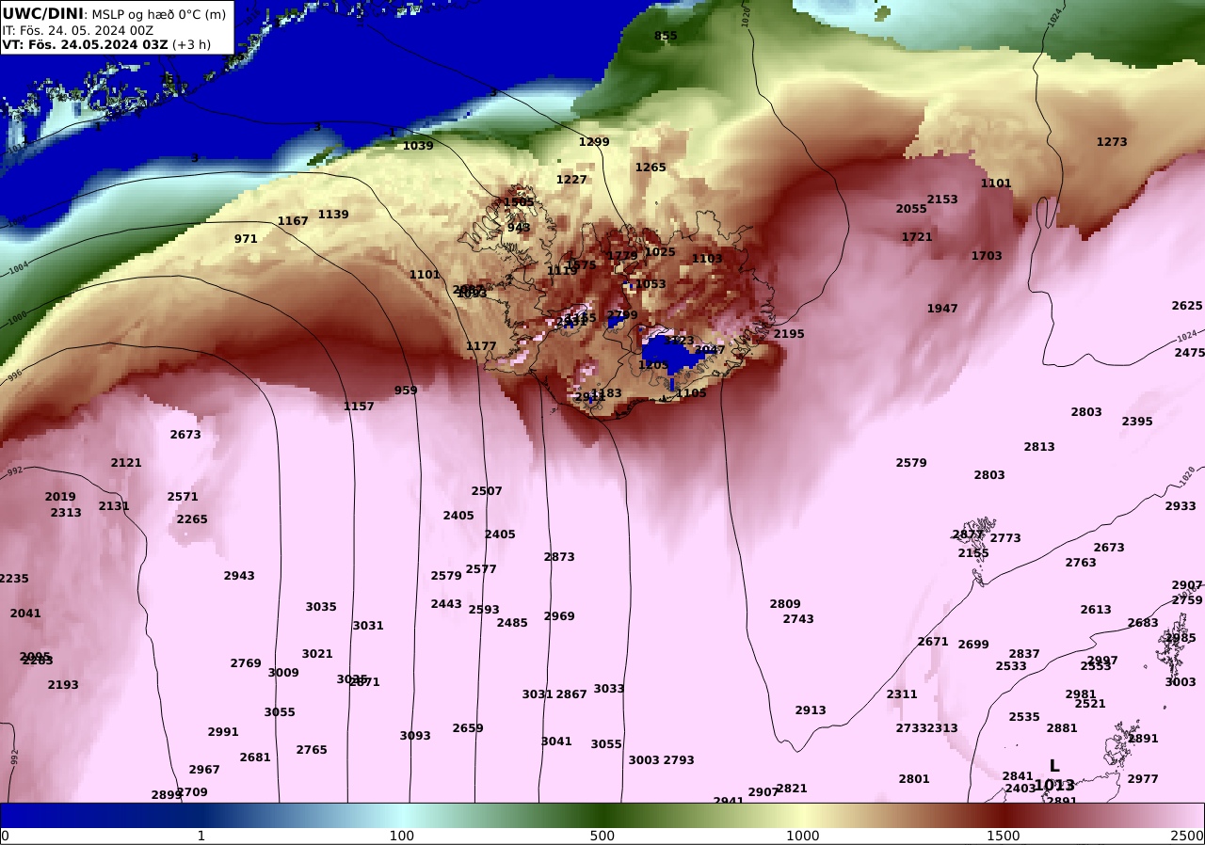1205x845 pixels.
Task: Select the map value 2153
Action: click(x=942, y=199)
